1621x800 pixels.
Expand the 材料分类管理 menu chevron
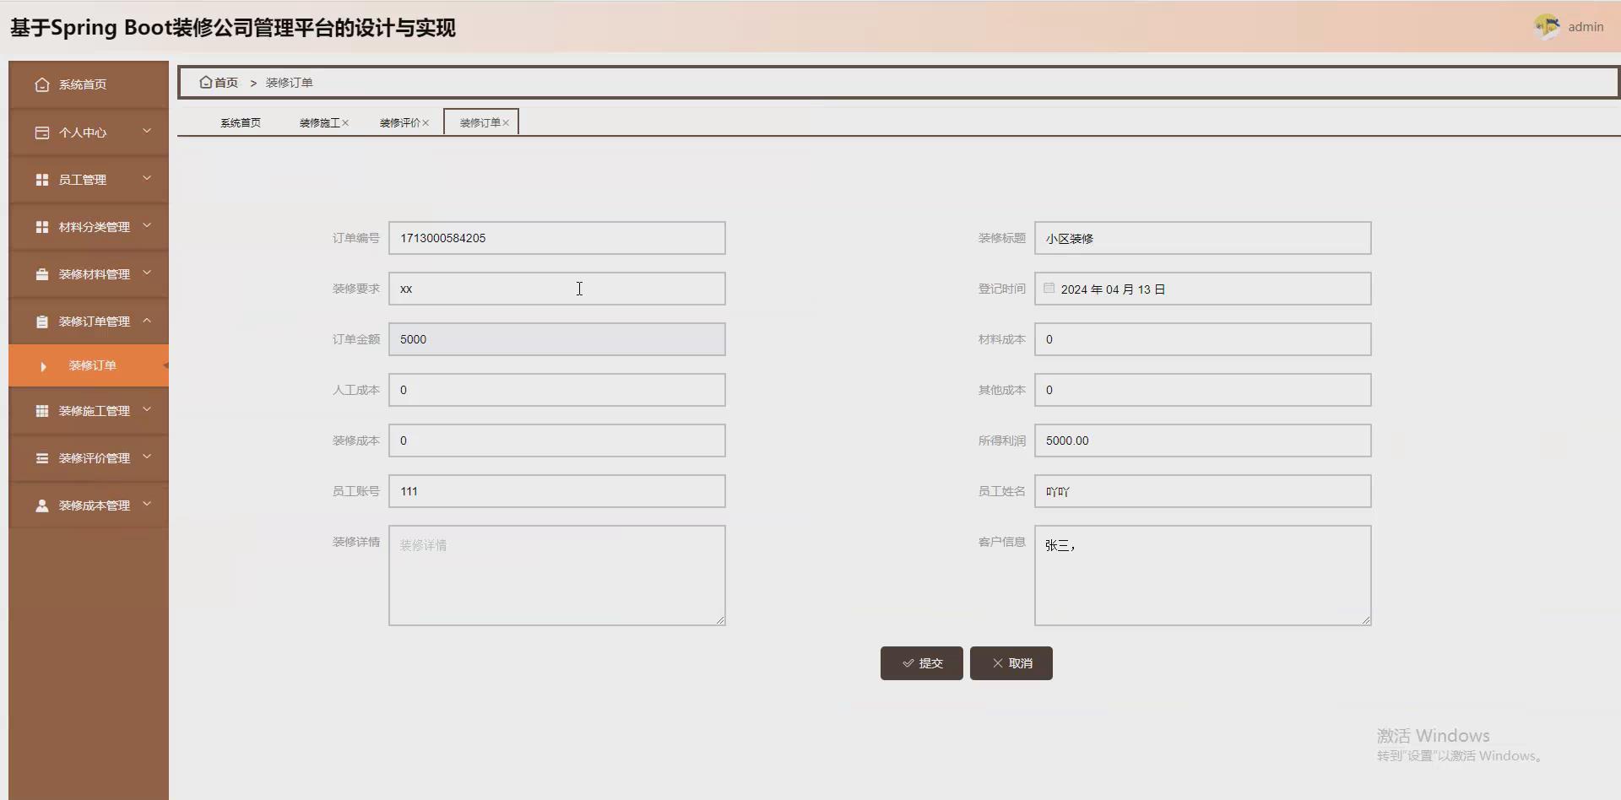[147, 225]
